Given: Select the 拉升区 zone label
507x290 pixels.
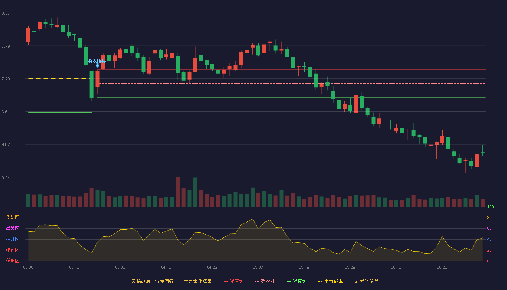Looking at the screenshot, I should coord(12,239).
